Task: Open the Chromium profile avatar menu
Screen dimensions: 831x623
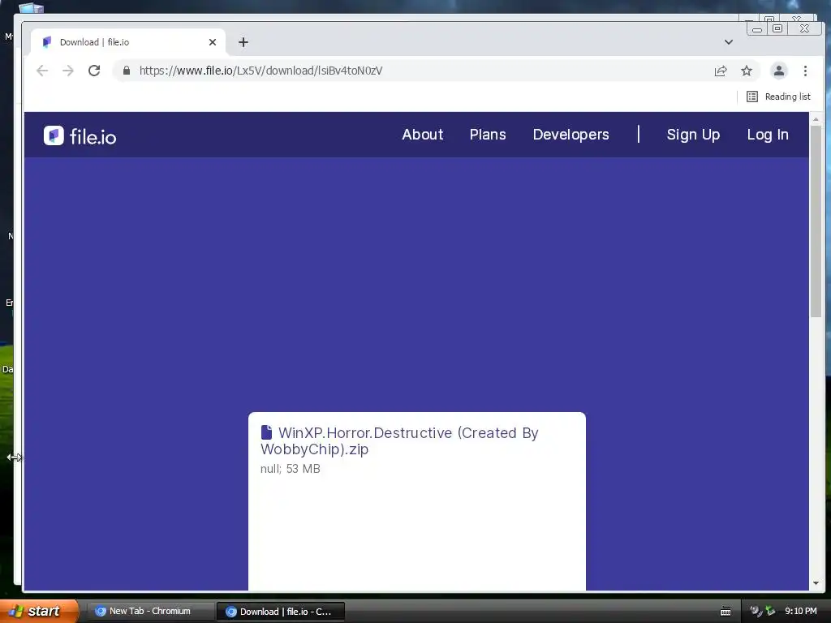Action: click(x=778, y=71)
